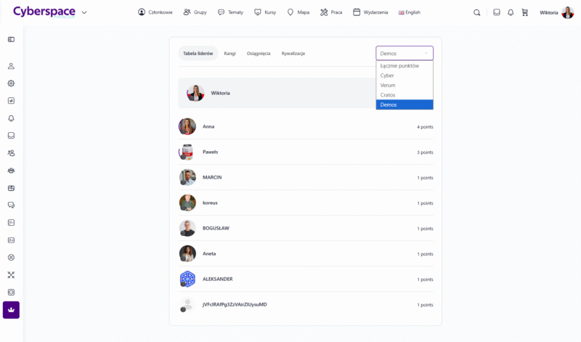581x342 pixels.
Task: Click Anna's avatar in leaderboard
Action: click(x=187, y=126)
